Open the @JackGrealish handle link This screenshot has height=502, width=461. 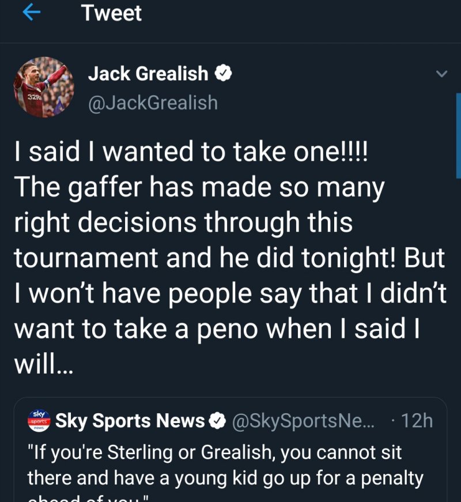pyautogui.click(x=153, y=103)
